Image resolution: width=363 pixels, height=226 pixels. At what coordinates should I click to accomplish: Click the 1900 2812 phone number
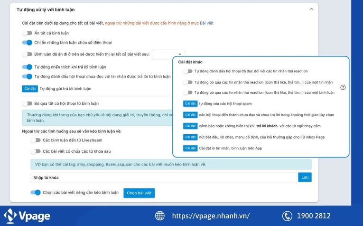(314, 216)
